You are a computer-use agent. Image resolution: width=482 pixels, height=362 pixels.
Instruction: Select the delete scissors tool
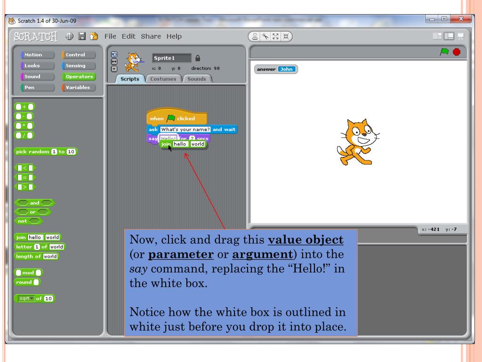[x=265, y=37]
